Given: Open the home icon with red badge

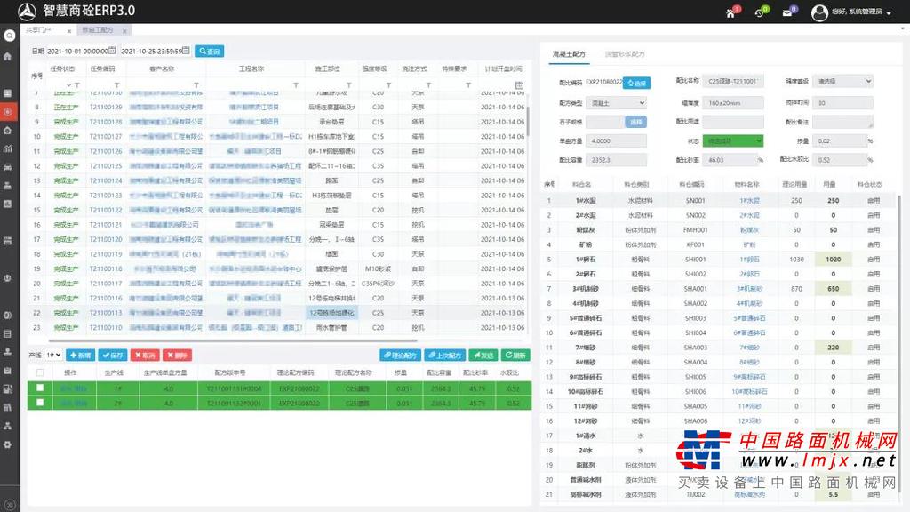Looking at the screenshot, I should pyautogui.click(x=730, y=12).
